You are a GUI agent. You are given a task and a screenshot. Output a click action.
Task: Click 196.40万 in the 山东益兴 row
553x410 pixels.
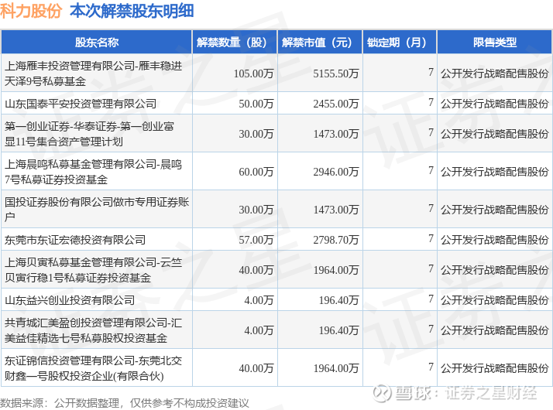tap(338, 300)
